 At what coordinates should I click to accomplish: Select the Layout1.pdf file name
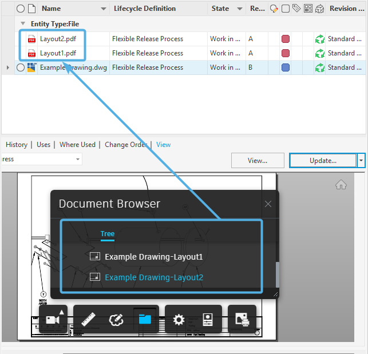(x=58, y=53)
